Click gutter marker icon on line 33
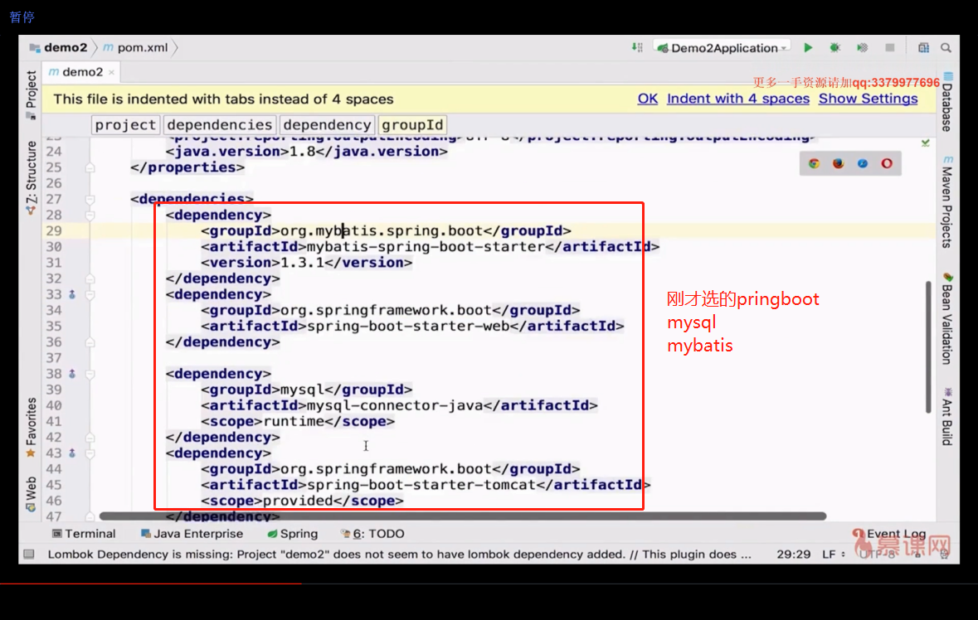Image resolution: width=978 pixels, height=620 pixels. tap(72, 294)
